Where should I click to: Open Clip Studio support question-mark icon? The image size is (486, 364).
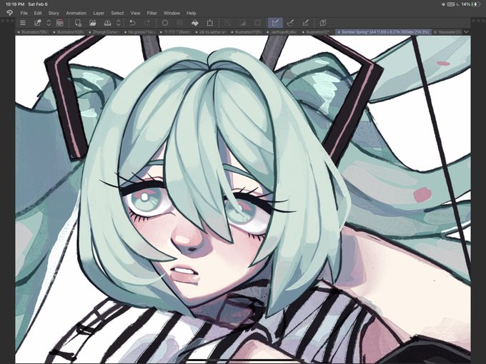pyautogui.click(x=323, y=23)
